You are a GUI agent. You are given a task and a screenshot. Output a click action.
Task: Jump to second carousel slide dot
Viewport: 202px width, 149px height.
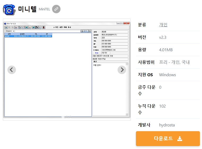pyautogui.click(x=67, y=117)
